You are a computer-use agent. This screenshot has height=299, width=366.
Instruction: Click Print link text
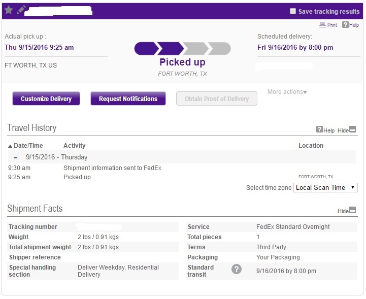click(332, 25)
